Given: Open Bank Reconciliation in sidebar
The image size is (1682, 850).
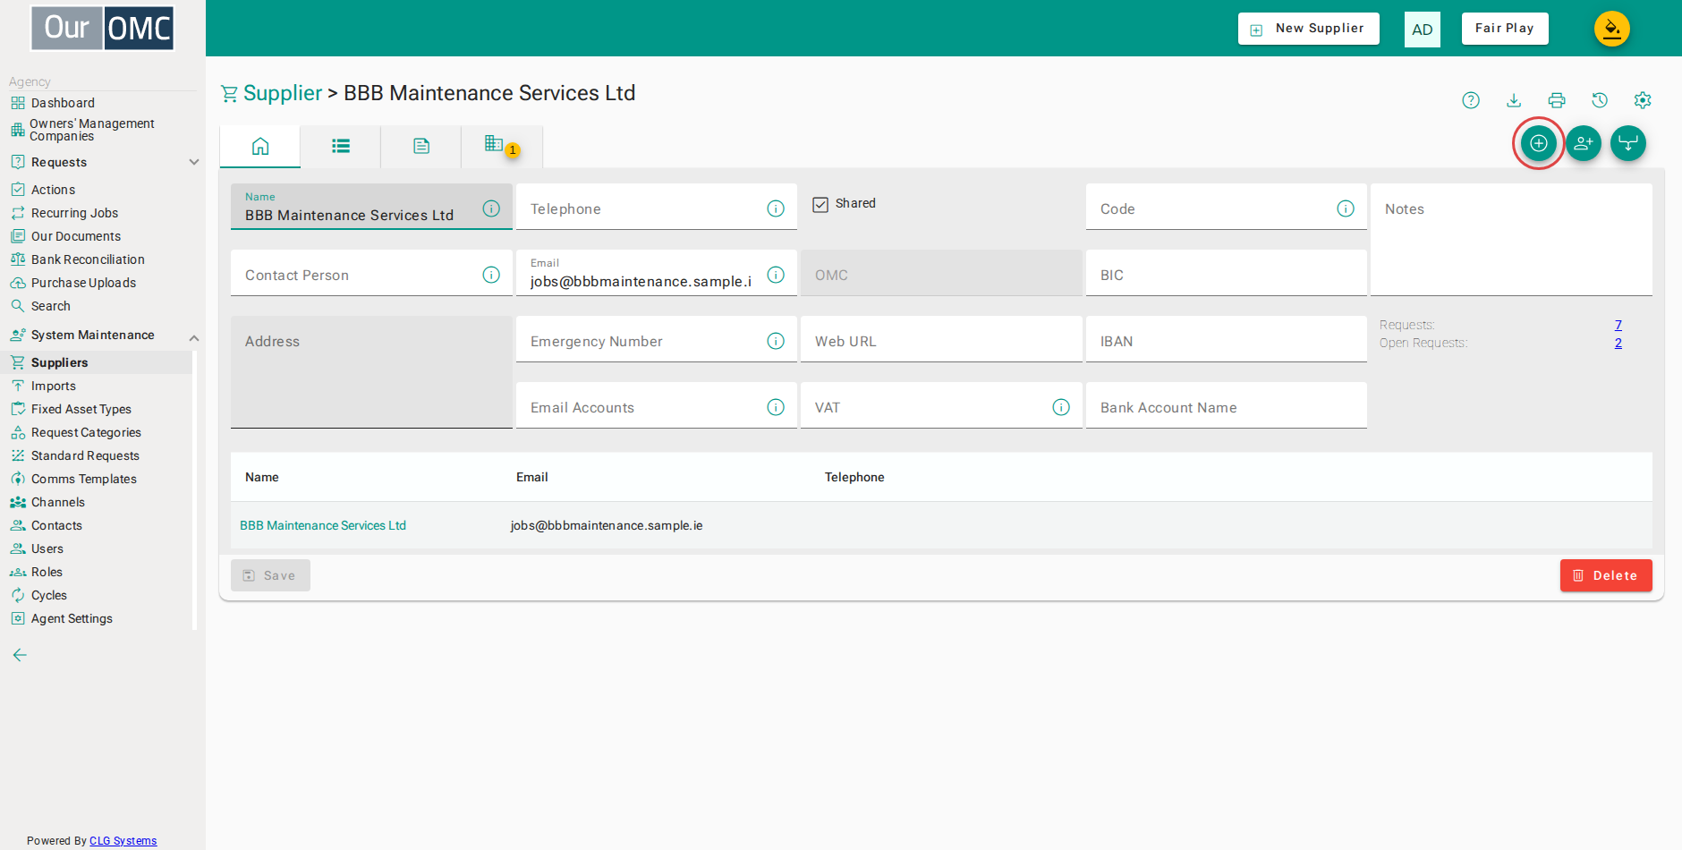Looking at the screenshot, I should click(x=88, y=259).
